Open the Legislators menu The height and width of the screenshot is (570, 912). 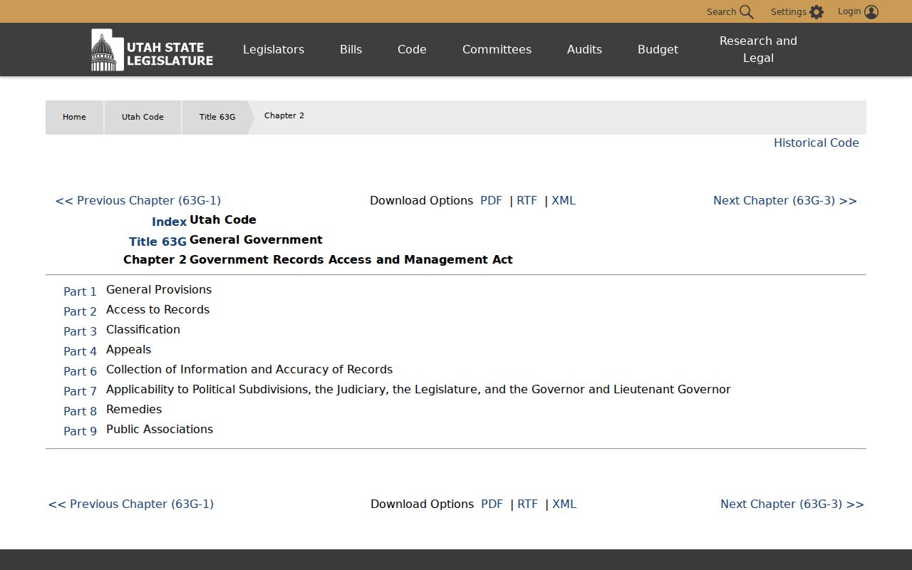tap(274, 49)
